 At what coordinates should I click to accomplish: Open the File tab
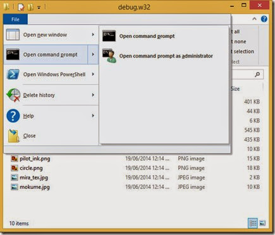(x=15, y=20)
